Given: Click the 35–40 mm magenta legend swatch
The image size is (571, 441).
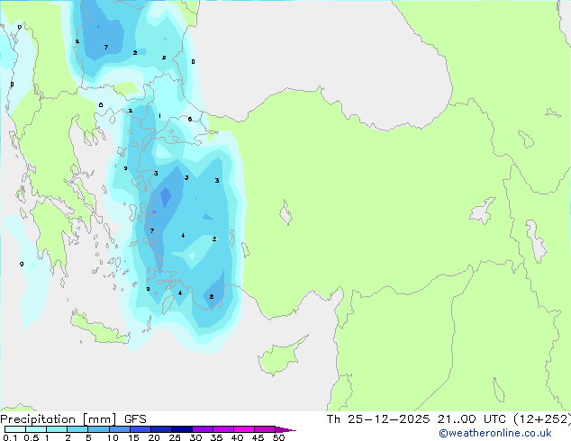Looking at the screenshot, I should [x=223, y=429].
